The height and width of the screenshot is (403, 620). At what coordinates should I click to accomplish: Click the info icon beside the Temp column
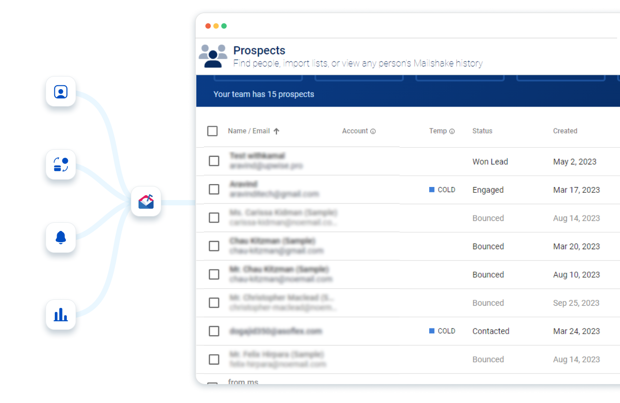pos(452,131)
